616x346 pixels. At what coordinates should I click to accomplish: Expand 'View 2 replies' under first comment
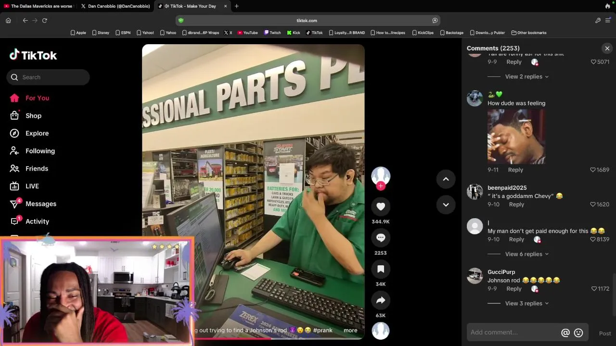point(526,77)
